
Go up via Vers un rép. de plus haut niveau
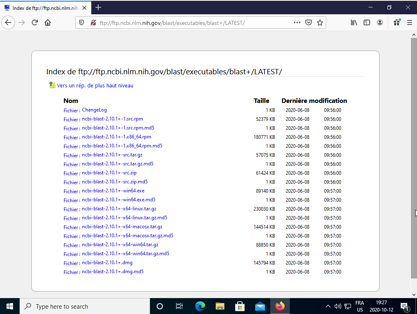click(95, 86)
